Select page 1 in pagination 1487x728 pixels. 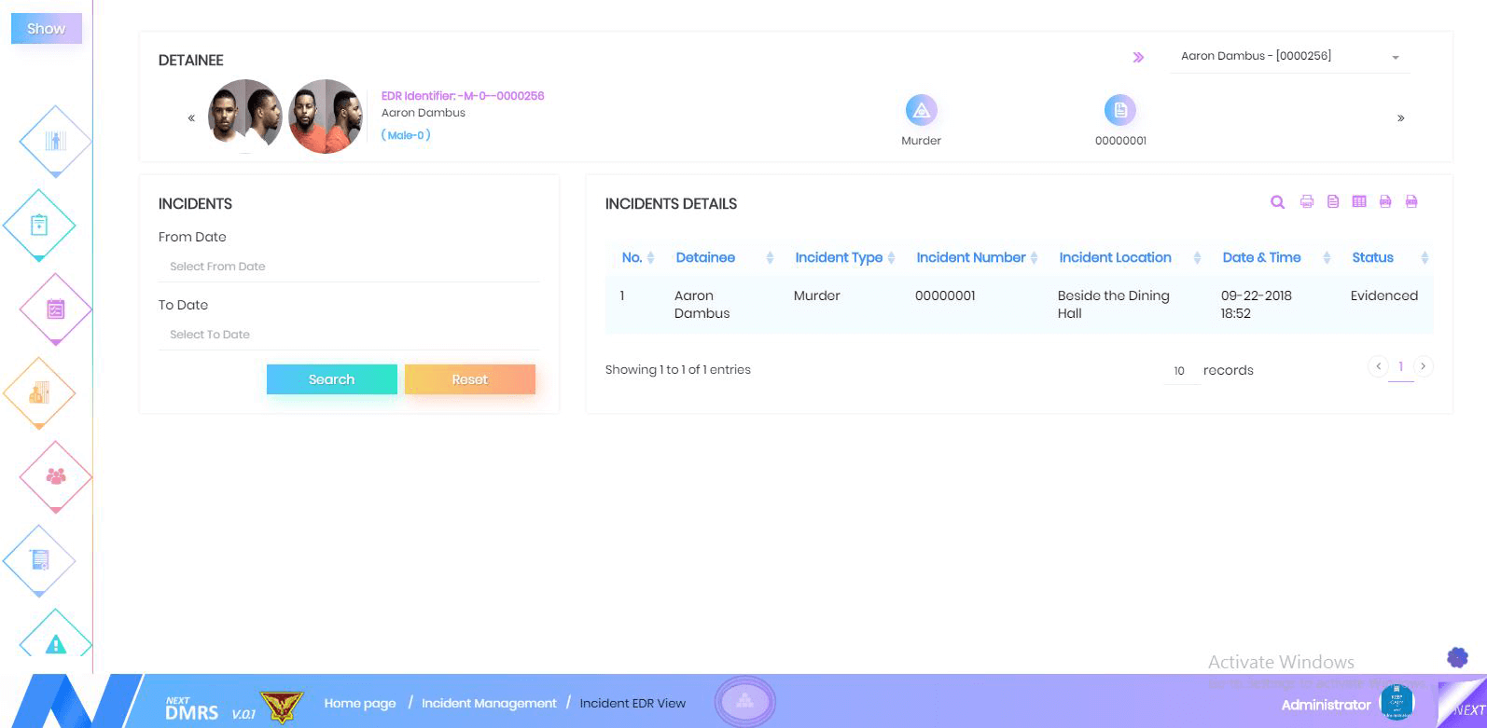click(1400, 367)
